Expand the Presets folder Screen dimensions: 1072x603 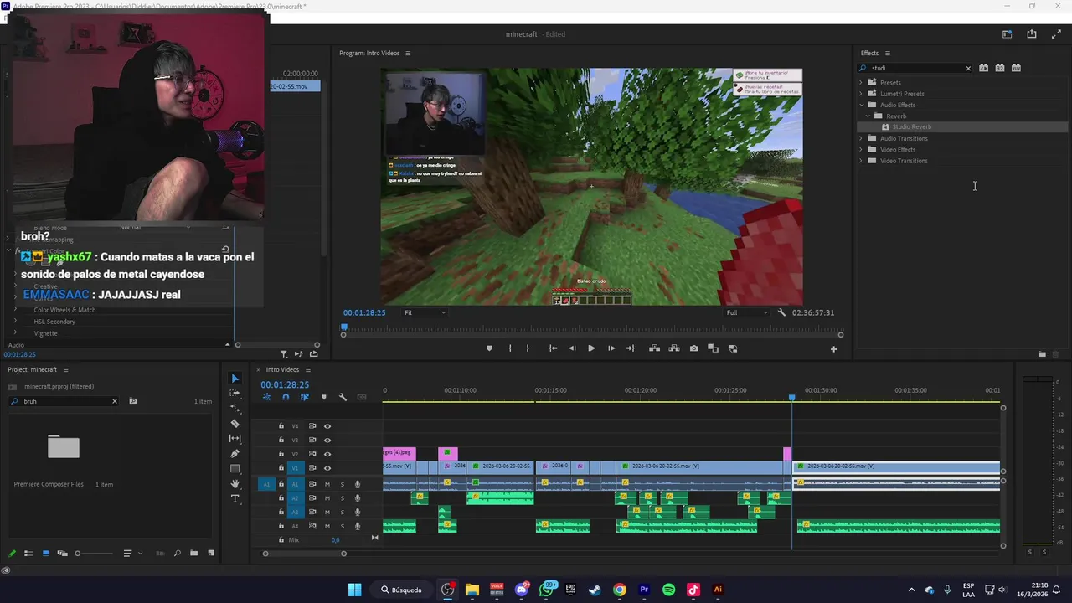pyautogui.click(x=861, y=82)
